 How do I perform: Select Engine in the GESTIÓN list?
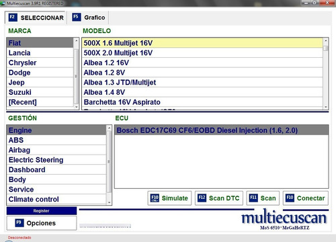pos(56,130)
